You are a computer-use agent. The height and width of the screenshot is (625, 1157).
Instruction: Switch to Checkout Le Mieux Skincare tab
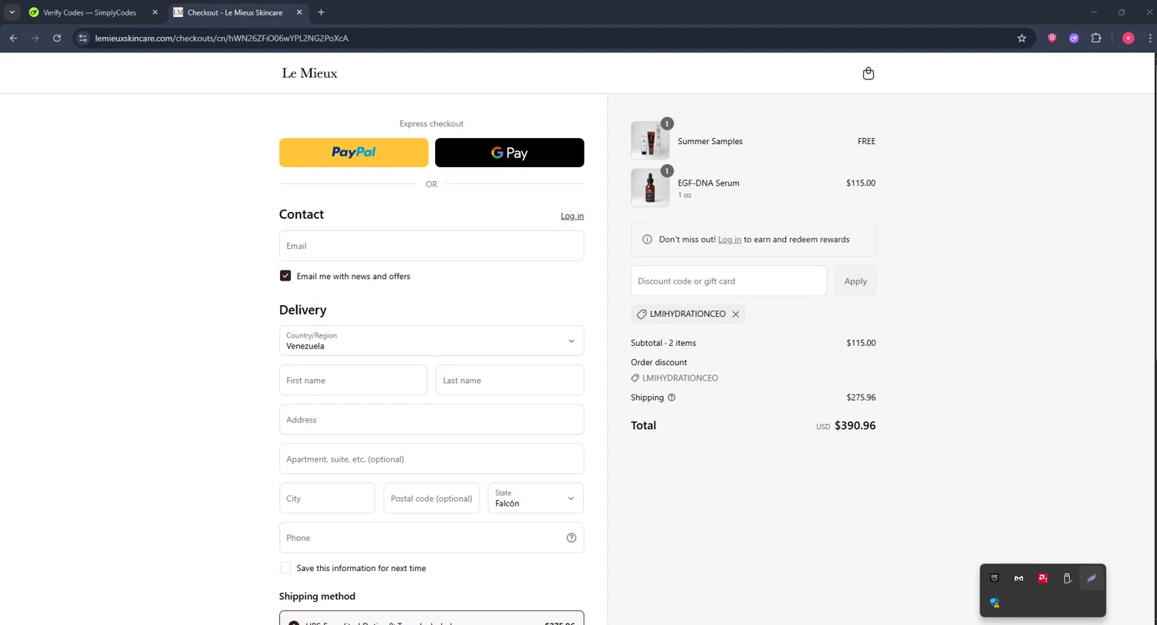(x=235, y=12)
